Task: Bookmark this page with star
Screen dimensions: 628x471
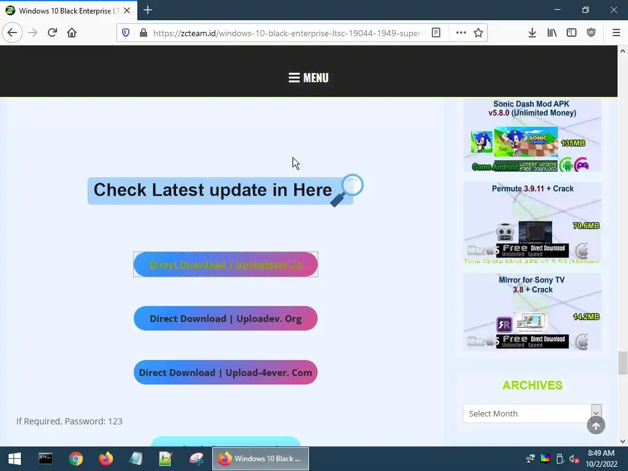Action: pyautogui.click(x=478, y=33)
